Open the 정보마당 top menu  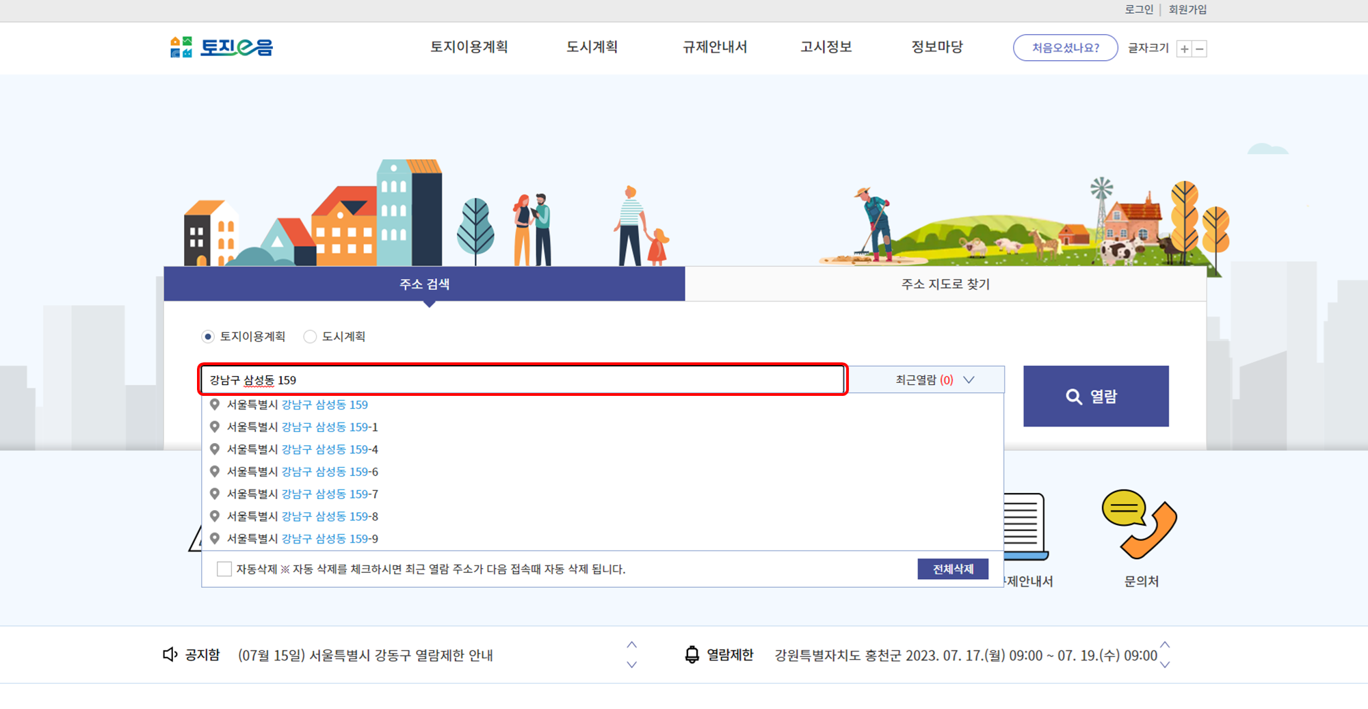[937, 47]
